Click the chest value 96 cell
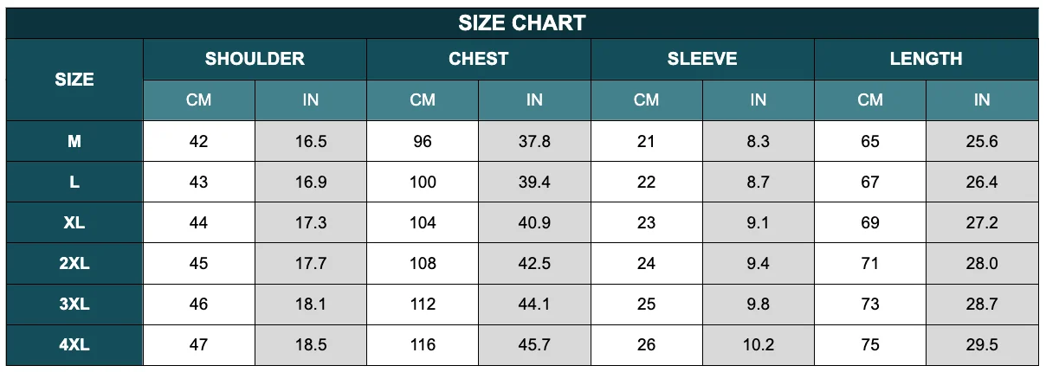 (x=423, y=141)
